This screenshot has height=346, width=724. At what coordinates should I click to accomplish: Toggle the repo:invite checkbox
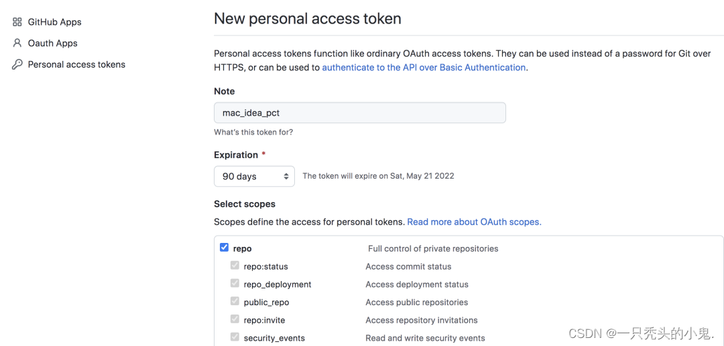click(x=235, y=319)
